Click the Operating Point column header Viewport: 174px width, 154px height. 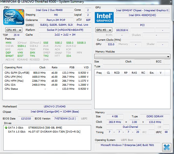16,67
